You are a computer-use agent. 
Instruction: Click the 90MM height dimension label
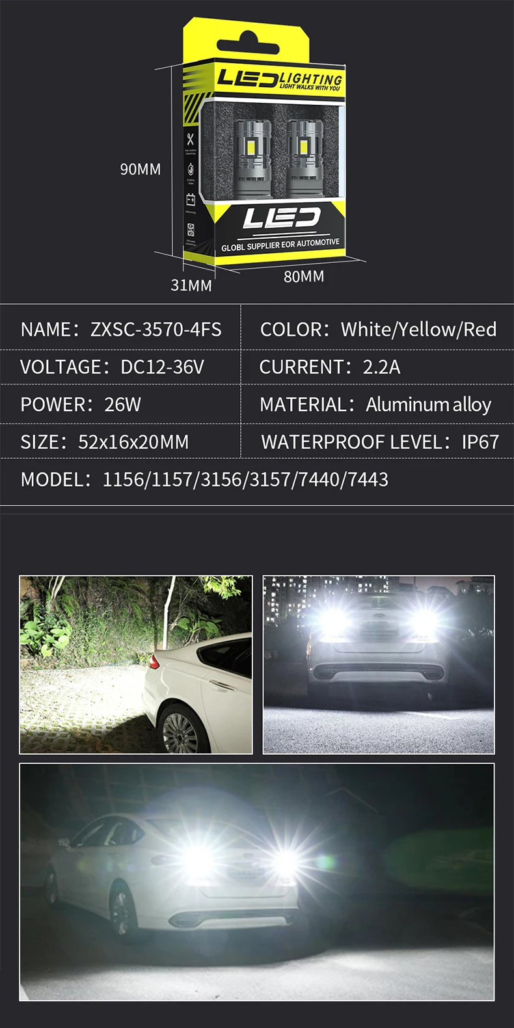point(141,169)
